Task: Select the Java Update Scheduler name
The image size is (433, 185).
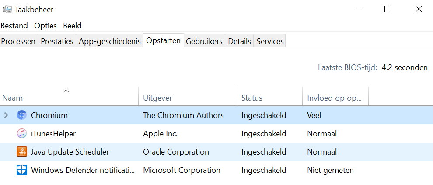Action: click(70, 152)
